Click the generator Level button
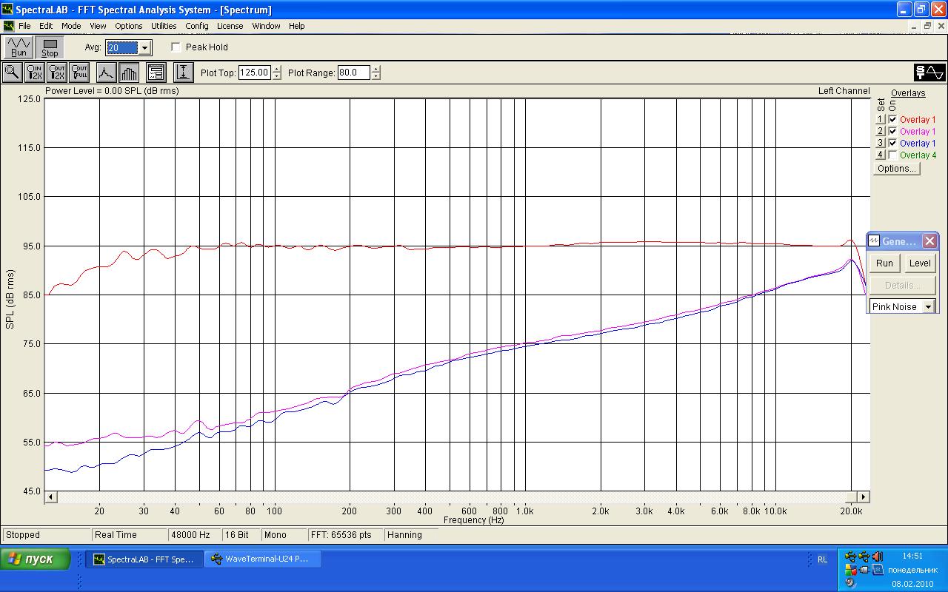948x592 pixels. pos(919,263)
